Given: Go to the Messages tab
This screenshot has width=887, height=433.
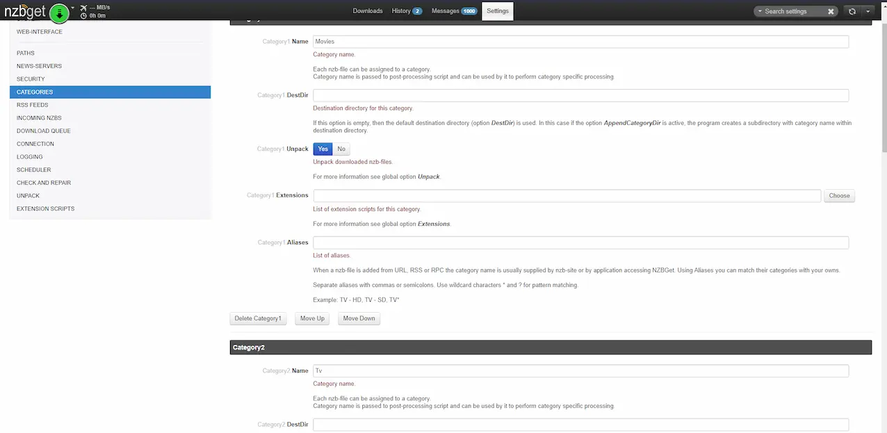Looking at the screenshot, I should click(454, 11).
